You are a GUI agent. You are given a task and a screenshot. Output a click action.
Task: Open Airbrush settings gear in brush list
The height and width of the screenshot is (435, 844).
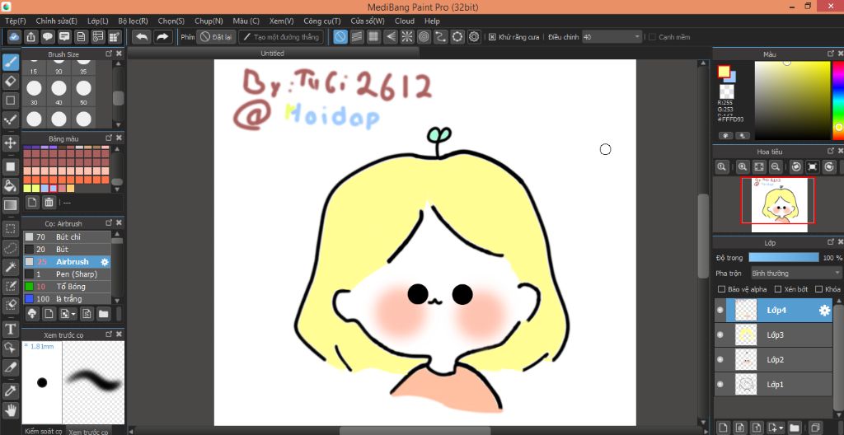pyautogui.click(x=105, y=262)
